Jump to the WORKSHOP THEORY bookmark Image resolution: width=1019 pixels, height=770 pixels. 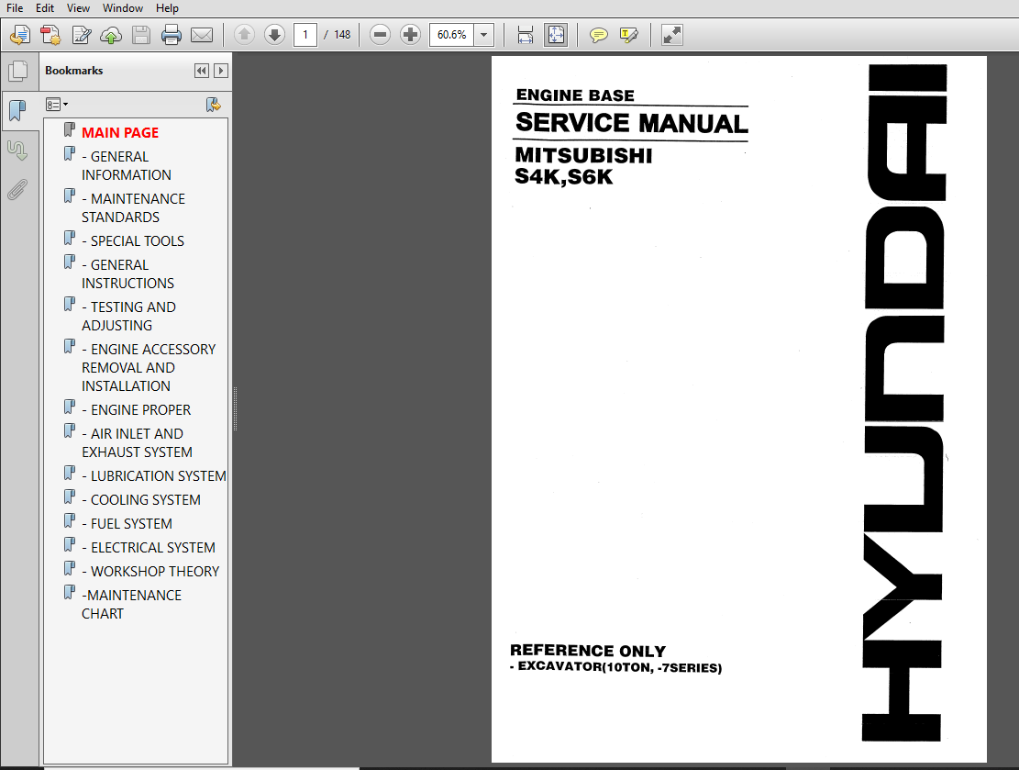click(x=150, y=572)
